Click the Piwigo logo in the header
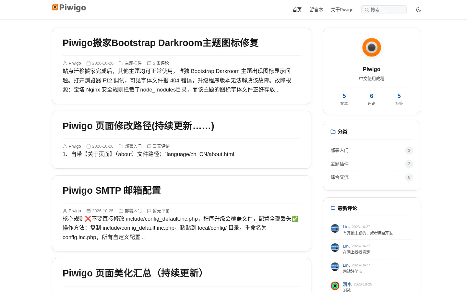Screen dimensions: 467x292 (69, 7)
